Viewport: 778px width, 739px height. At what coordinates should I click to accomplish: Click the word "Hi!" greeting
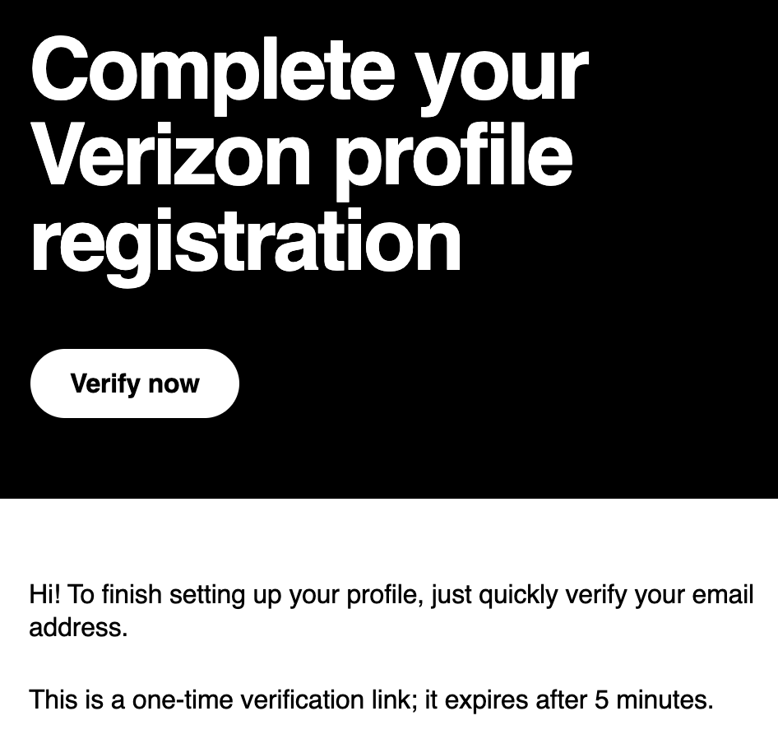(x=44, y=594)
